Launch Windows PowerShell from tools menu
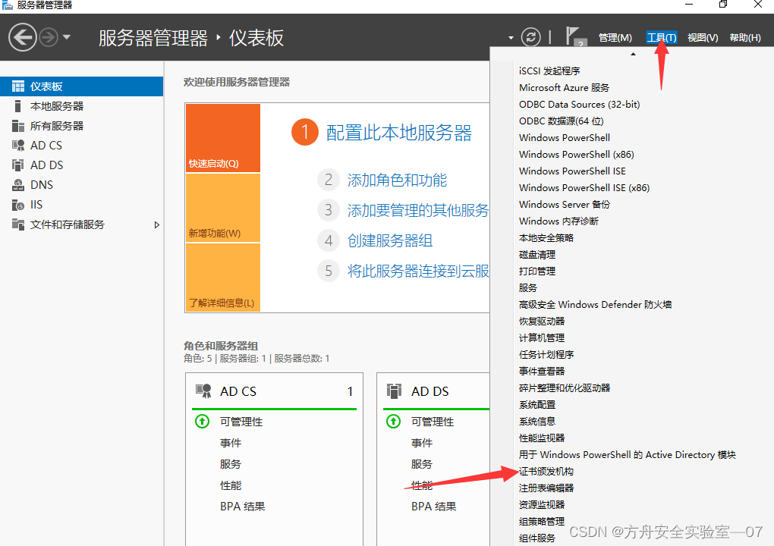This screenshot has height=546, width=774. click(565, 138)
